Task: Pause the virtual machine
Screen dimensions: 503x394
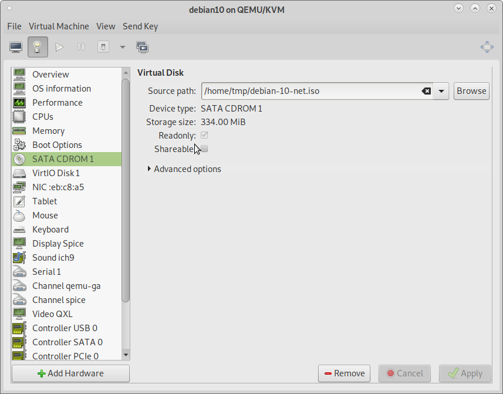Action: pos(81,47)
